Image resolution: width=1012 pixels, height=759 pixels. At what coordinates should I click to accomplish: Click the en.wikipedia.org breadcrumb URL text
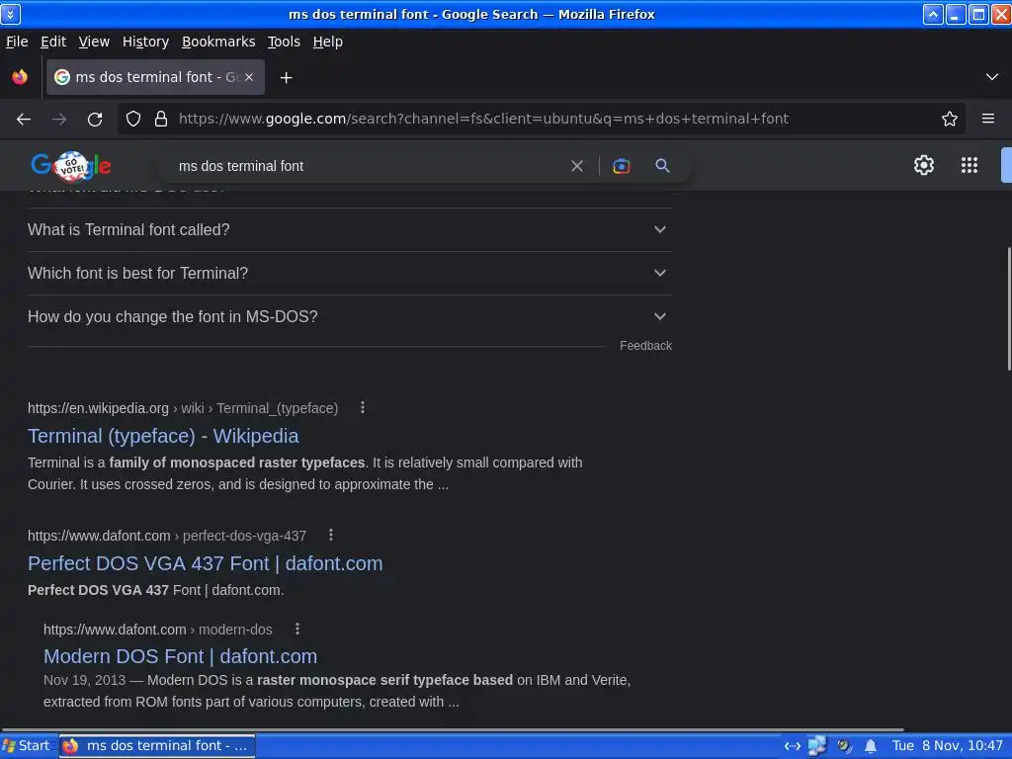[183, 408]
